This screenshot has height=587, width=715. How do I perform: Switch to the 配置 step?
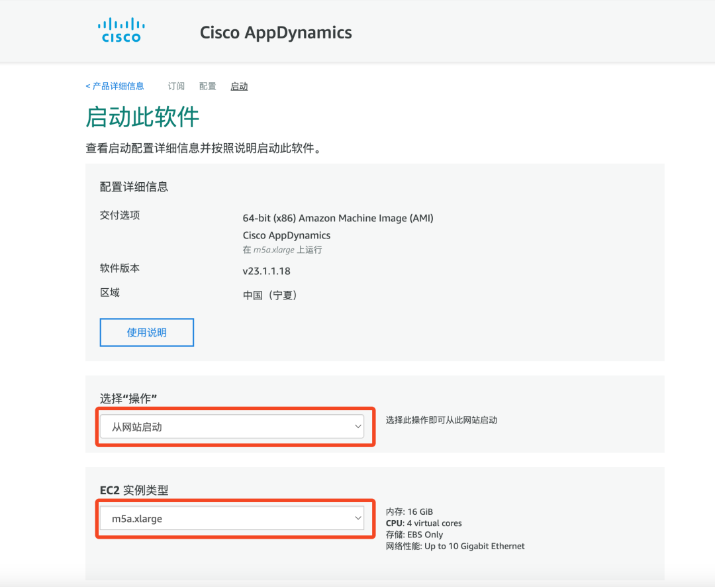207,86
